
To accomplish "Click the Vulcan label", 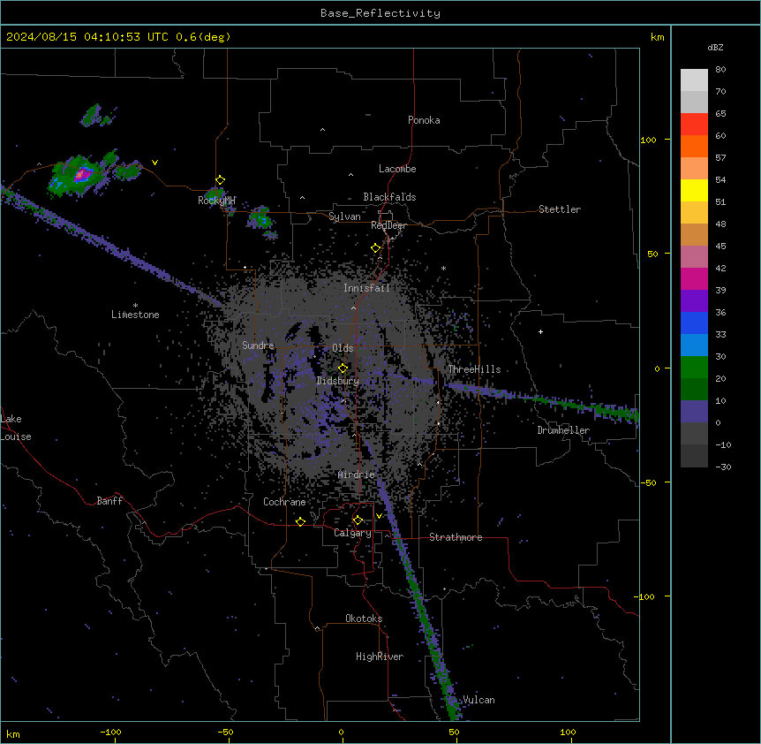I will coord(479,700).
